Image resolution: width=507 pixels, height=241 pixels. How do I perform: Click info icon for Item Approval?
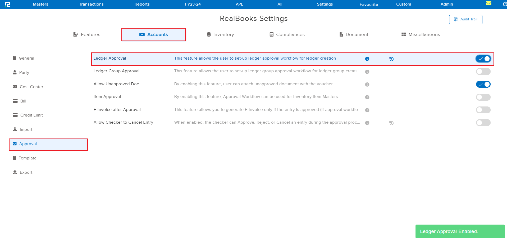tap(367, 97)
